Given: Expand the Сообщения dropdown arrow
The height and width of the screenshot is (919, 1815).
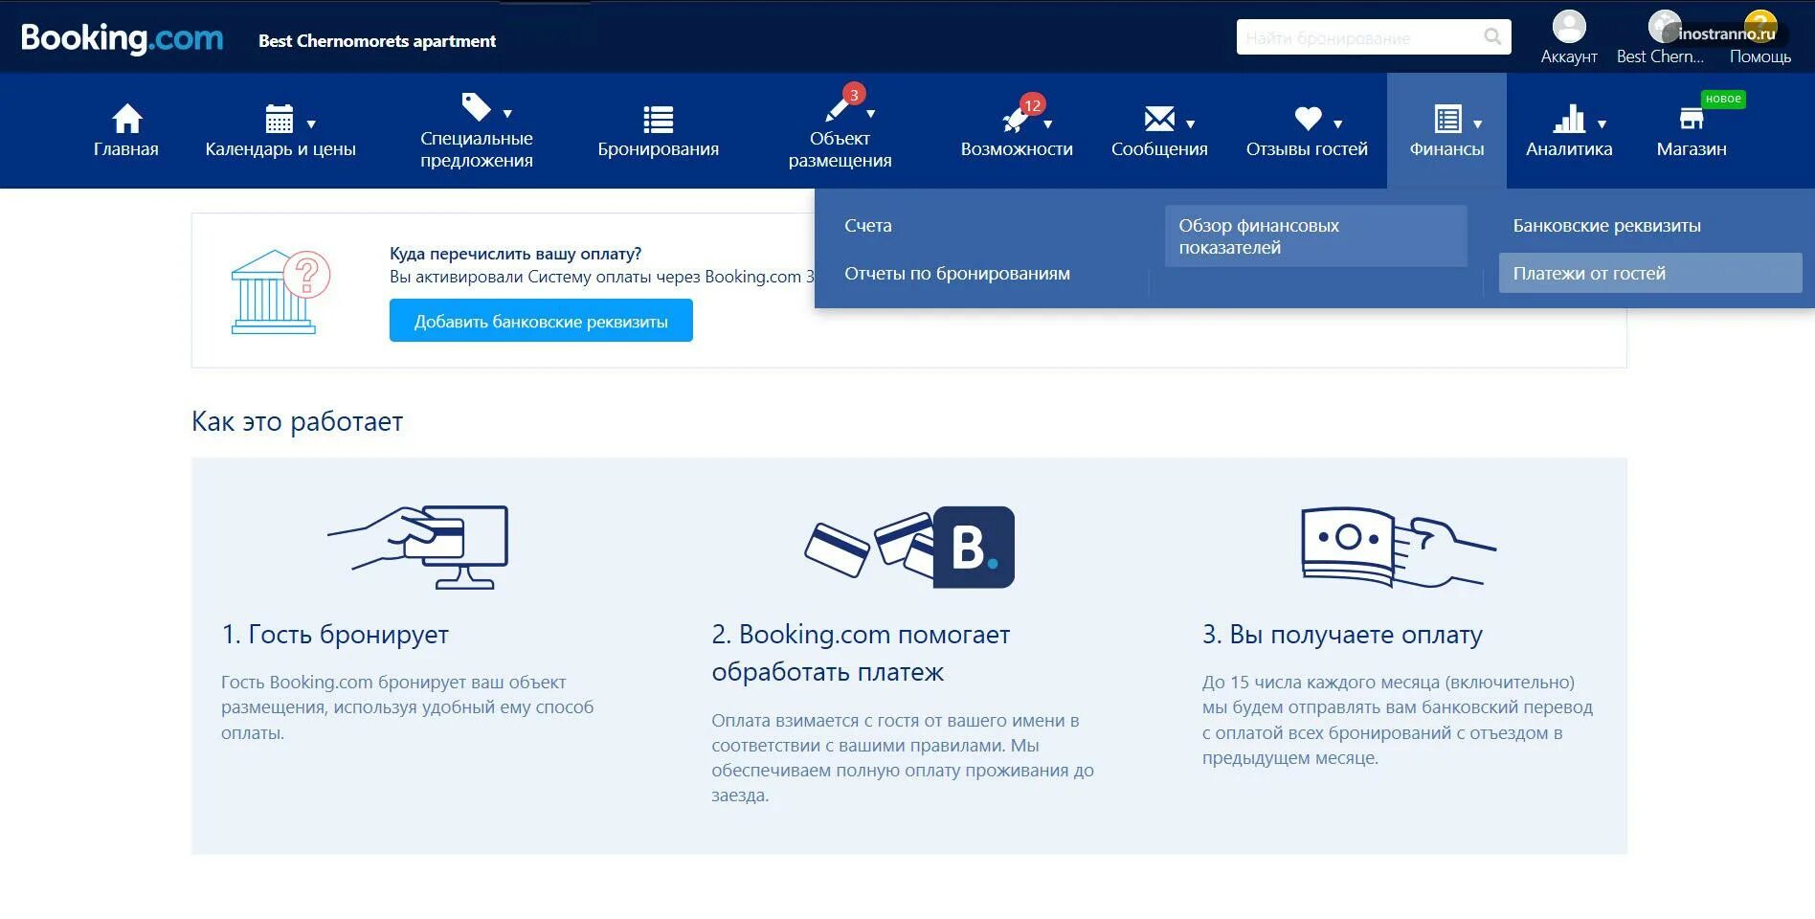Looking at the screenshot, I should pyautogui.click(x=1191, y=124).
